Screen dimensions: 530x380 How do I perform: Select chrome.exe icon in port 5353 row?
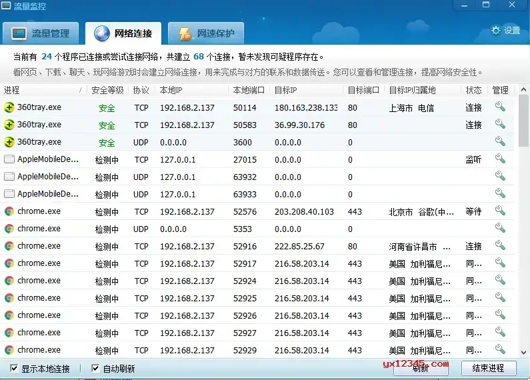click(9, 229)
